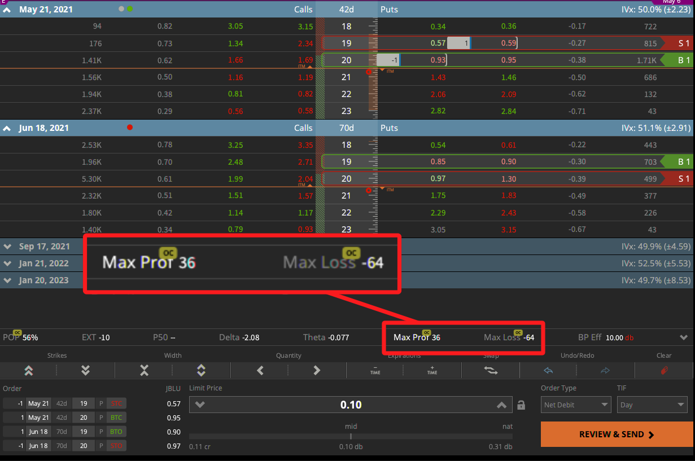Narrow the spread with the Width X icon
695x461 pixels.
143,370
